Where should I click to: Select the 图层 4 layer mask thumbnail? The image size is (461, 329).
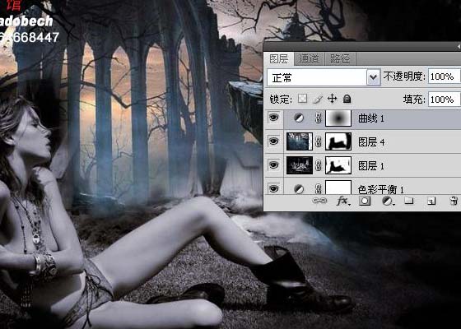(338, 141)
